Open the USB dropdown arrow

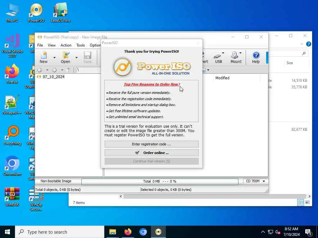(223, 53)
